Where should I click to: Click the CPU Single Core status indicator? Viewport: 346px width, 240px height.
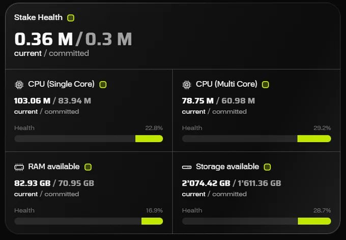(x=103, y=84)
